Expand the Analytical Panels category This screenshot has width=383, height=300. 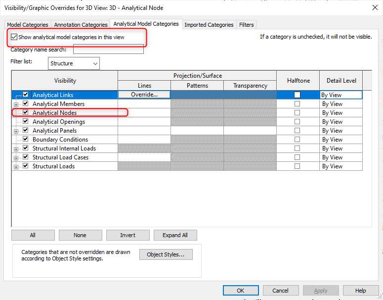point(16,131)
